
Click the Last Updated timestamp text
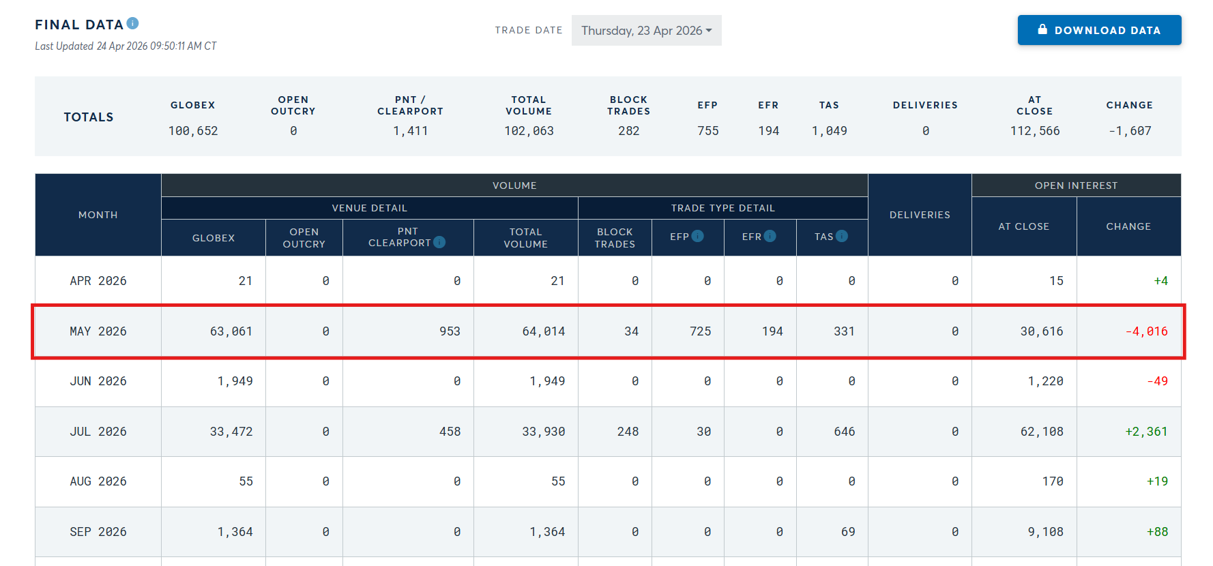[126, 46]
